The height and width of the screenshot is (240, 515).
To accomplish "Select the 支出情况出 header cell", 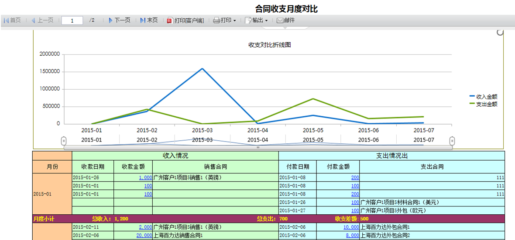I will coord(391,156).
